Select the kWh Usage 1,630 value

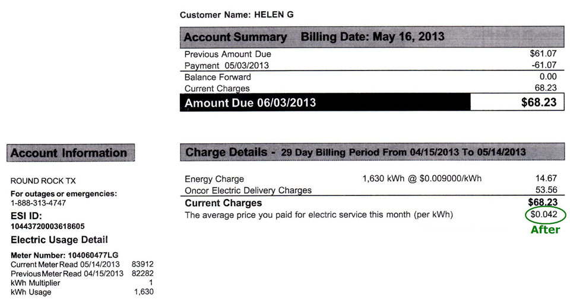point(144,292)
